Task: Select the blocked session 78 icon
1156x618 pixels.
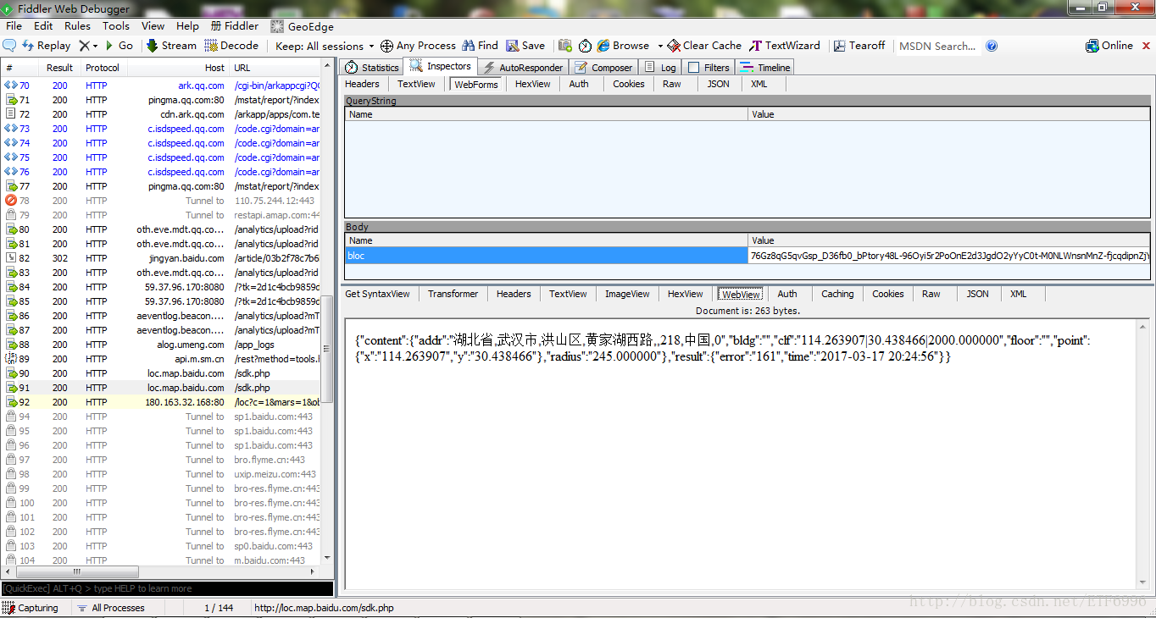Action: (x=11, y=201)
